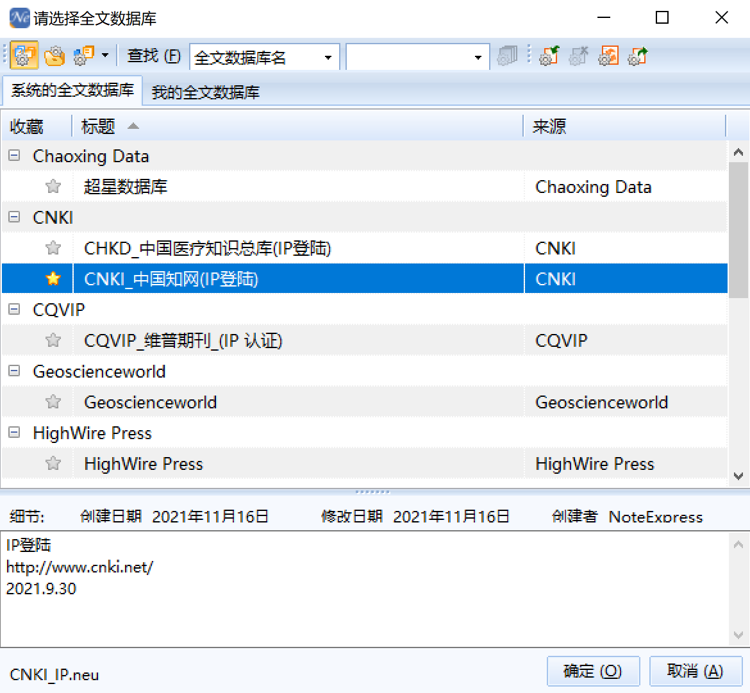Viewport: 750px width, 693px height.
Task: Select the indented Geoscienceworld database title
Action: [150, 402]
